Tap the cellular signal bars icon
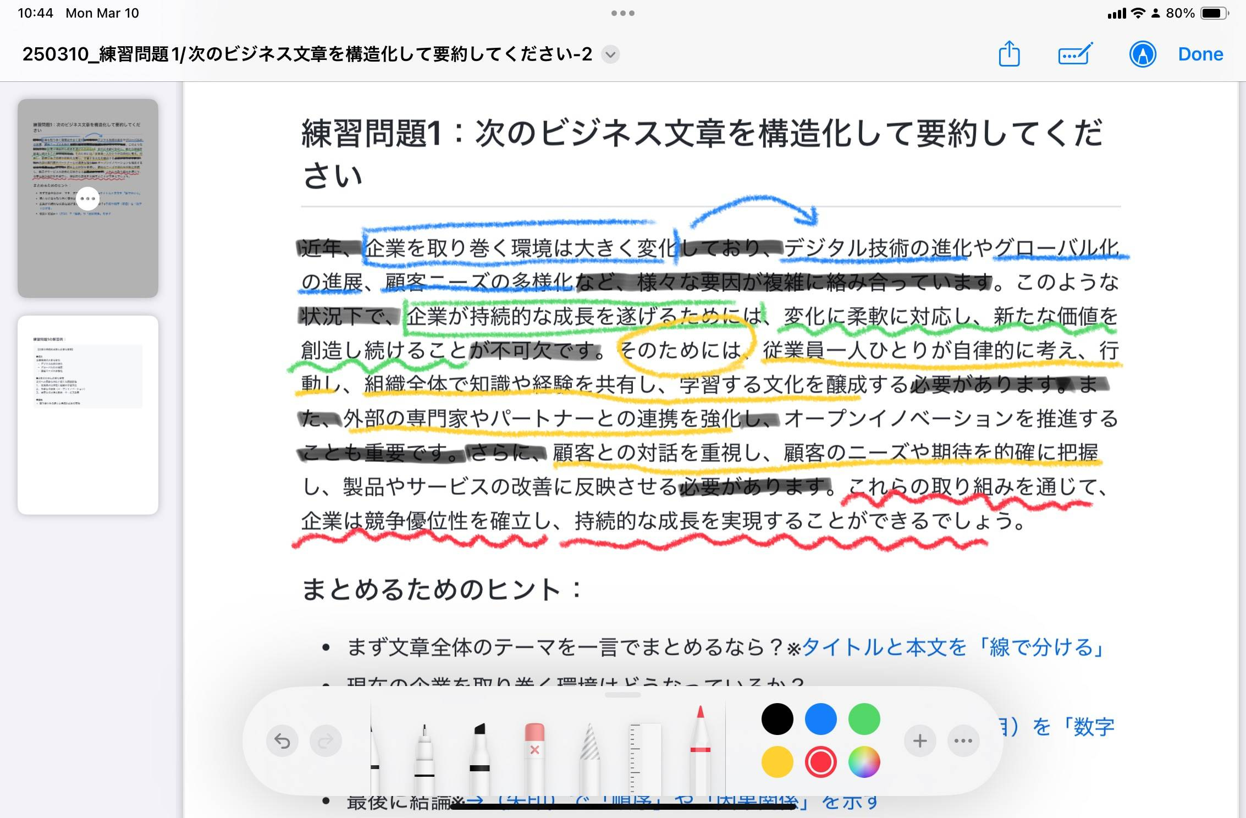This screenshot has width=1246, height=818. coord(1117,13)
